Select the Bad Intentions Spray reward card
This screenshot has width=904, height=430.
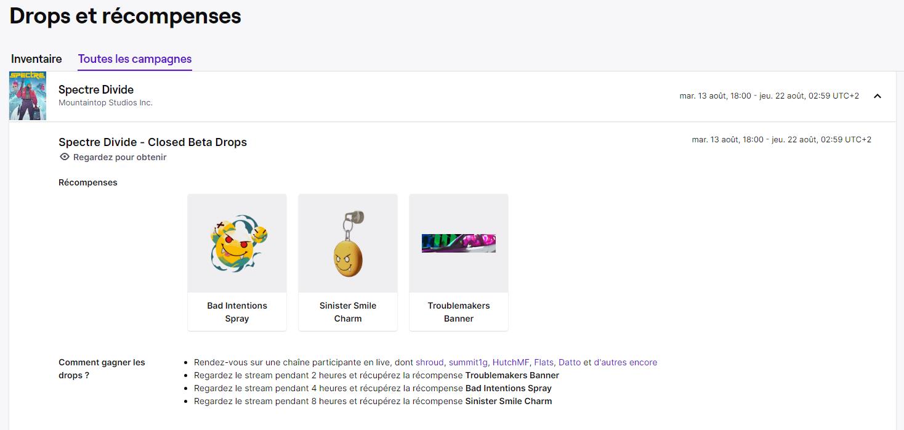click(x=236, y=262)
